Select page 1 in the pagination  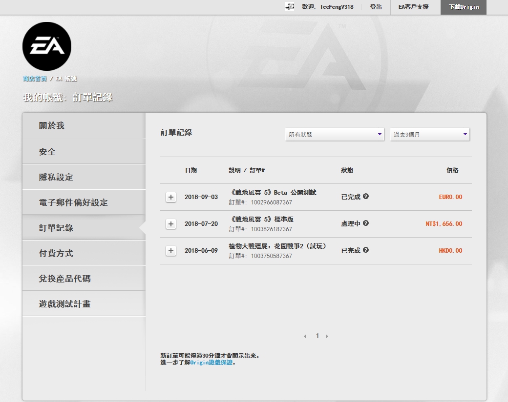click(x=317, y=336)
